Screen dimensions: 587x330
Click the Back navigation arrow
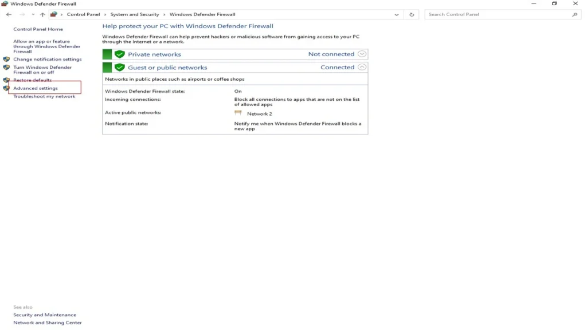pos(9,14)
